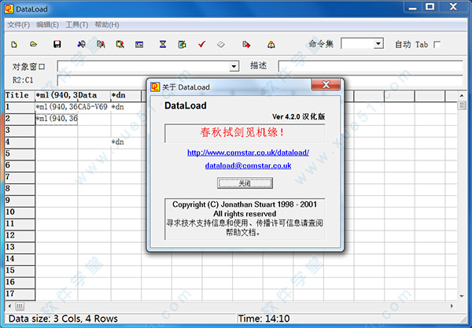Select row header 5

(x=20, y=153)
